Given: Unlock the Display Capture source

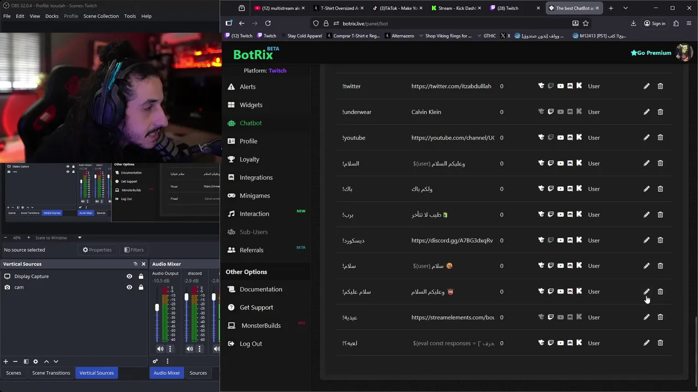Looking at the screenshot, I should pyautogui.click(x=141, y=276).
